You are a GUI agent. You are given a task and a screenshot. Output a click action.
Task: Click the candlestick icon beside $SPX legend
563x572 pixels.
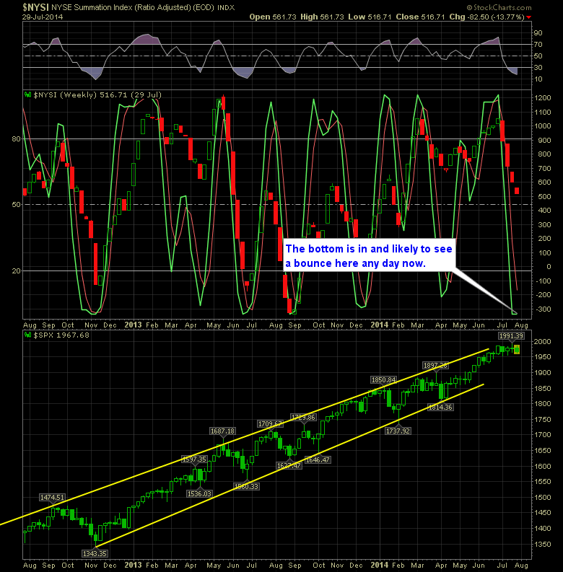point(26,338)
